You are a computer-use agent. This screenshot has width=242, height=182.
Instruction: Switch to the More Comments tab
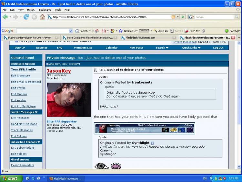(90, 38)
